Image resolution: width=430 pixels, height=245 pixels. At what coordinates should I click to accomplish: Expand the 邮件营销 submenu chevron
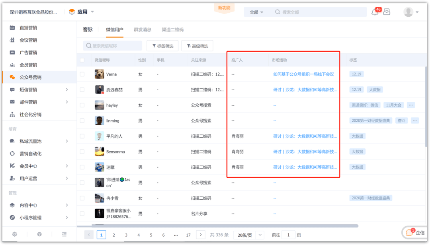67,102
